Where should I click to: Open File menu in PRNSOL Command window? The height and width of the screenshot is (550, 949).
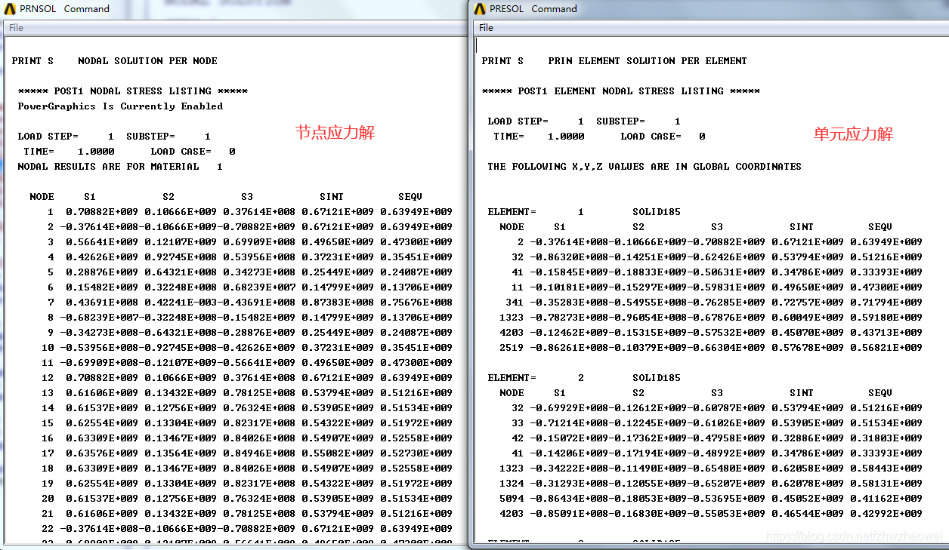click(16, 28)
